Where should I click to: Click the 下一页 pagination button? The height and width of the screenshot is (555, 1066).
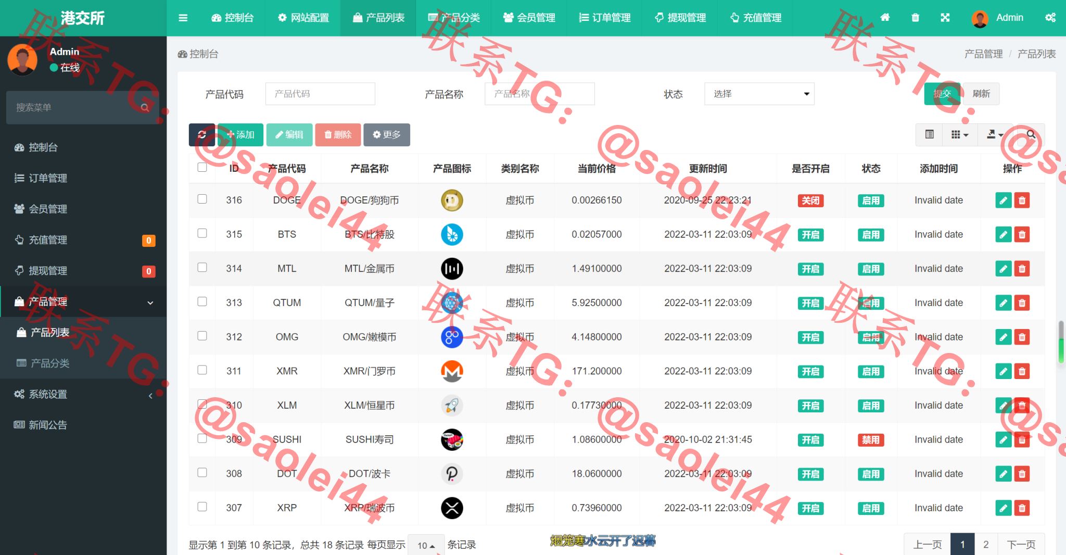point(1021,545)
